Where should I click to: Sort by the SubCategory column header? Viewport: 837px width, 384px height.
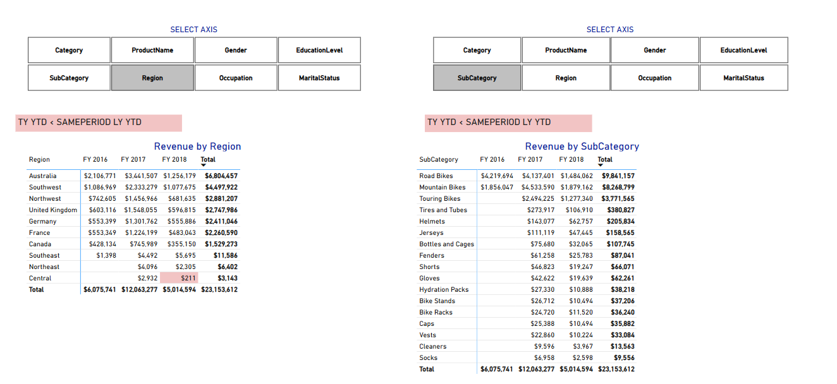click(439, 159)
